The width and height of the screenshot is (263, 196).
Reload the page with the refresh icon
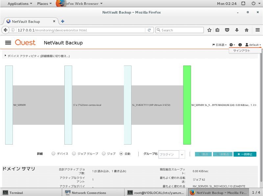[149, 30]
